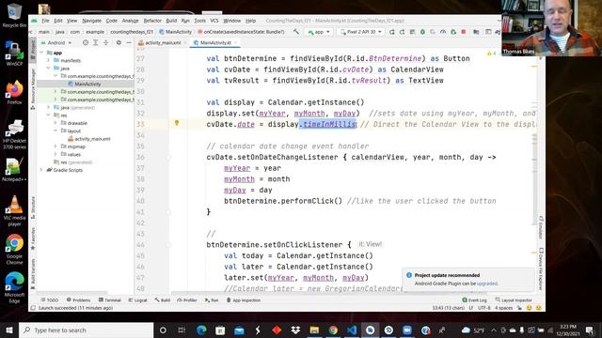This screenshot has height=338, width=602.
Task: Click the Select Opened File target icon
Action: pos(86,42)
